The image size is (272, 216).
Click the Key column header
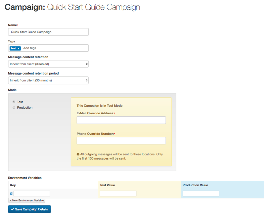click(x=13, y=185)
